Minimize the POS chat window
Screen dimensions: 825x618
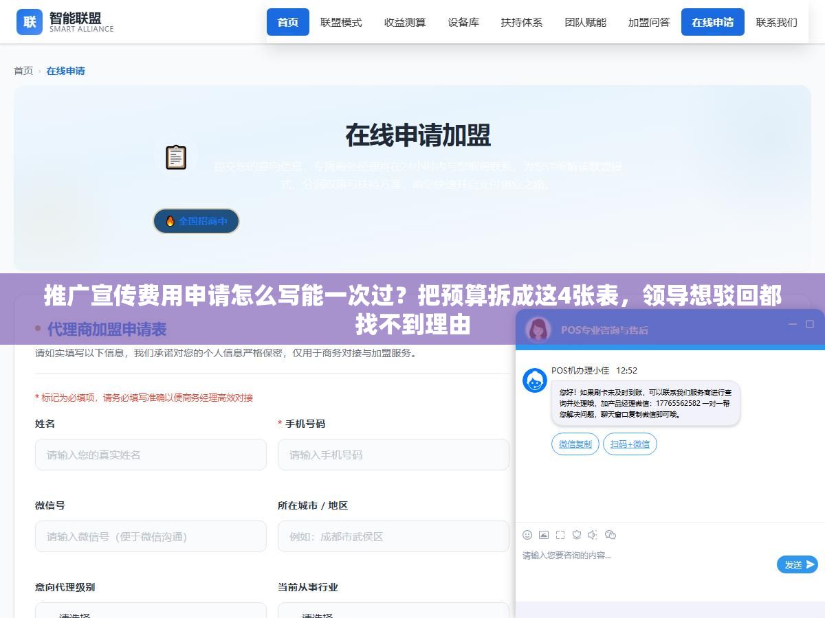(793, 324)
